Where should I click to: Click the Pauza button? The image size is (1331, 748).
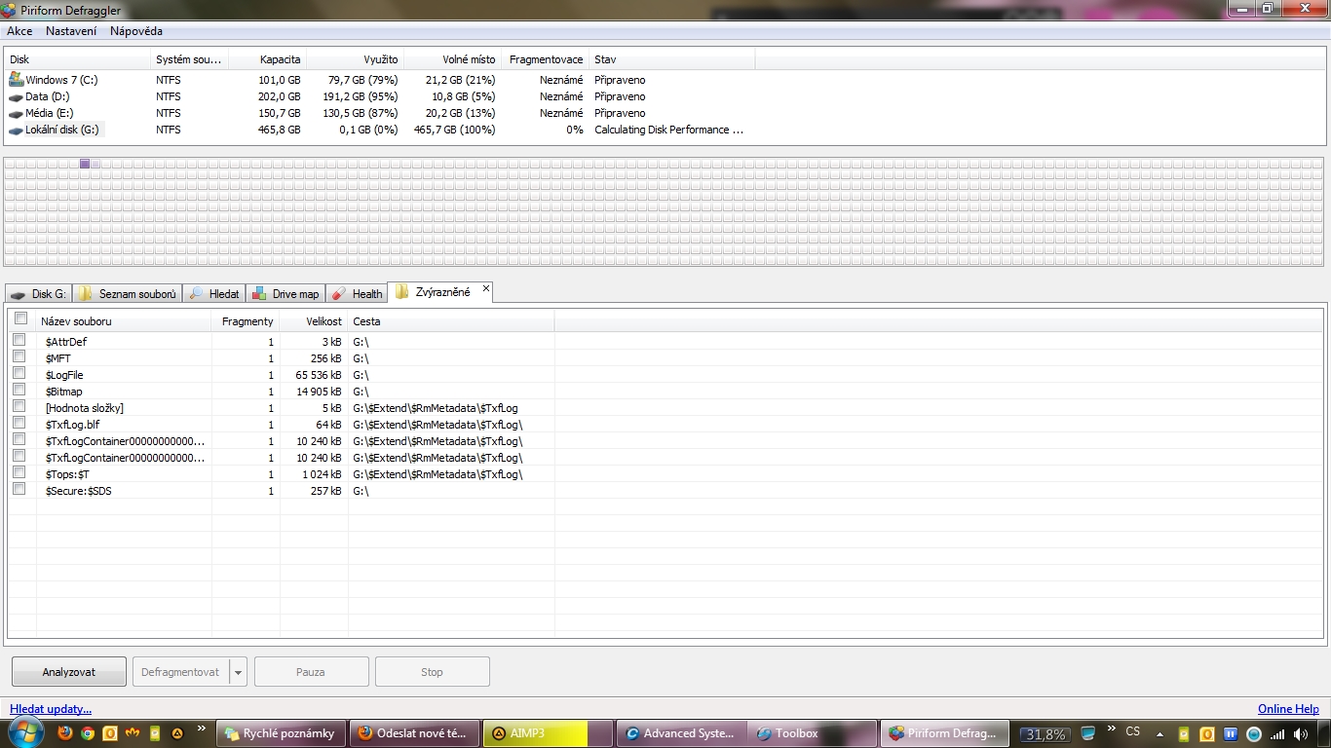point(312,672)
